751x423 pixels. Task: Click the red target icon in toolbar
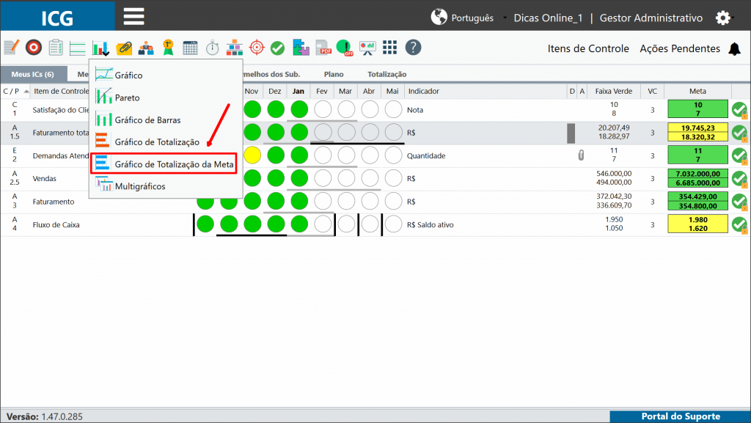tap(34, 48)
